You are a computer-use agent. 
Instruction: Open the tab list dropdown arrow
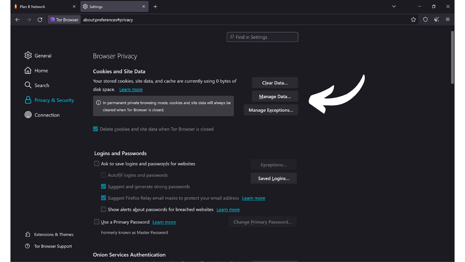pos(394,6)
